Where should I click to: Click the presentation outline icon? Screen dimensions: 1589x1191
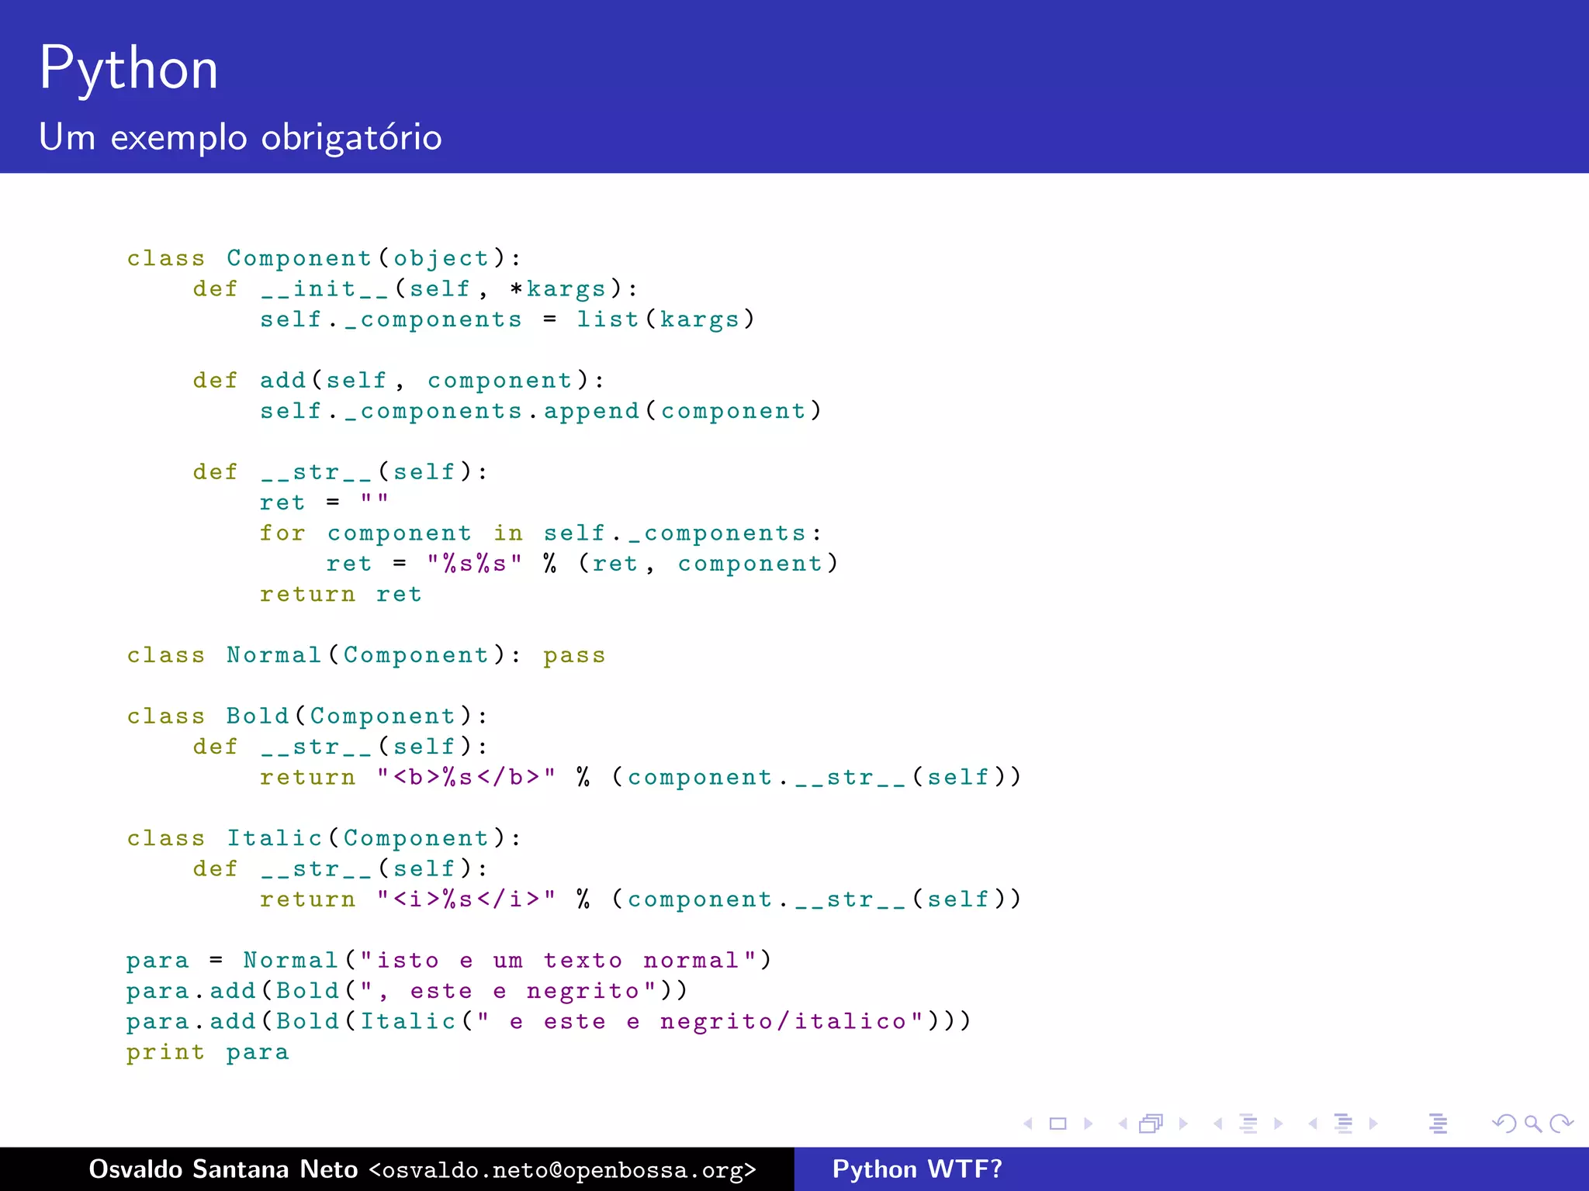coord(1438,1124)
